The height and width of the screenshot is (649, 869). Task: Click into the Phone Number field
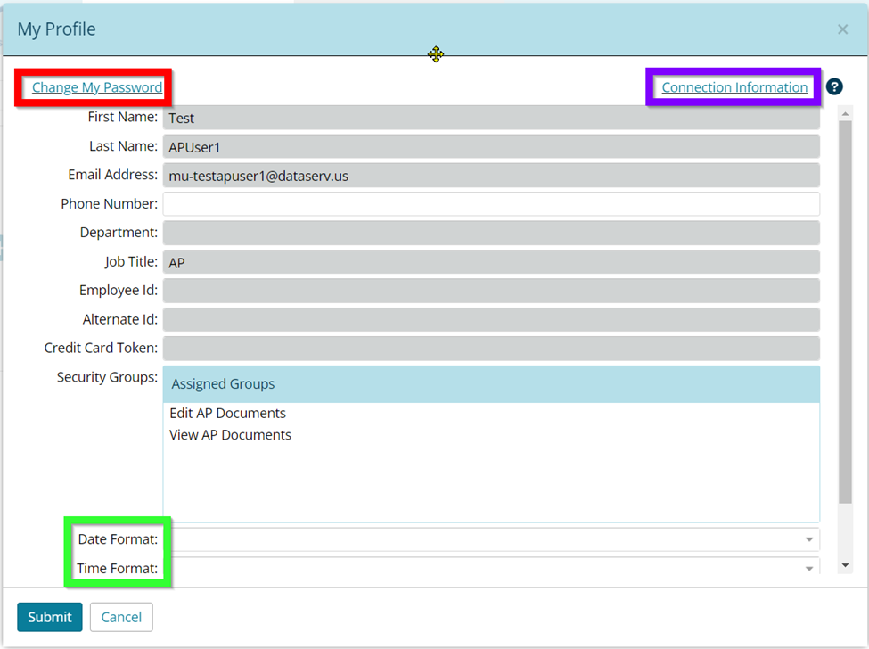point(490,204)
